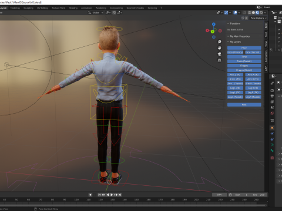Jump to timeline end
Image resolution: width=282 pixels, height=211 pixels.
pyautogui.click(x=120, y=195)
